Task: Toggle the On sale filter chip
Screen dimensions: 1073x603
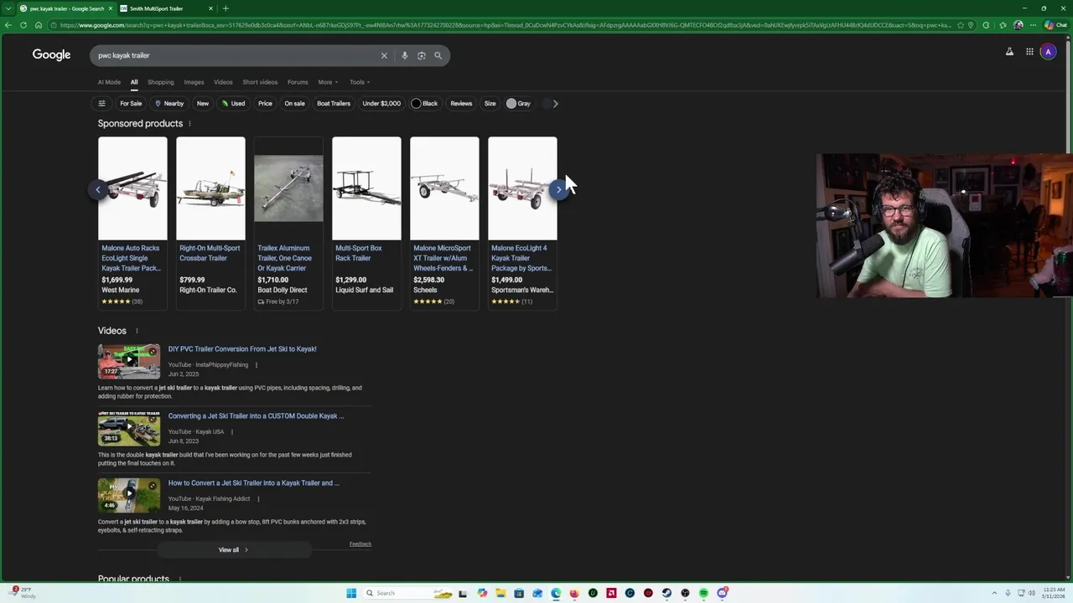Action: click(294, 104)
